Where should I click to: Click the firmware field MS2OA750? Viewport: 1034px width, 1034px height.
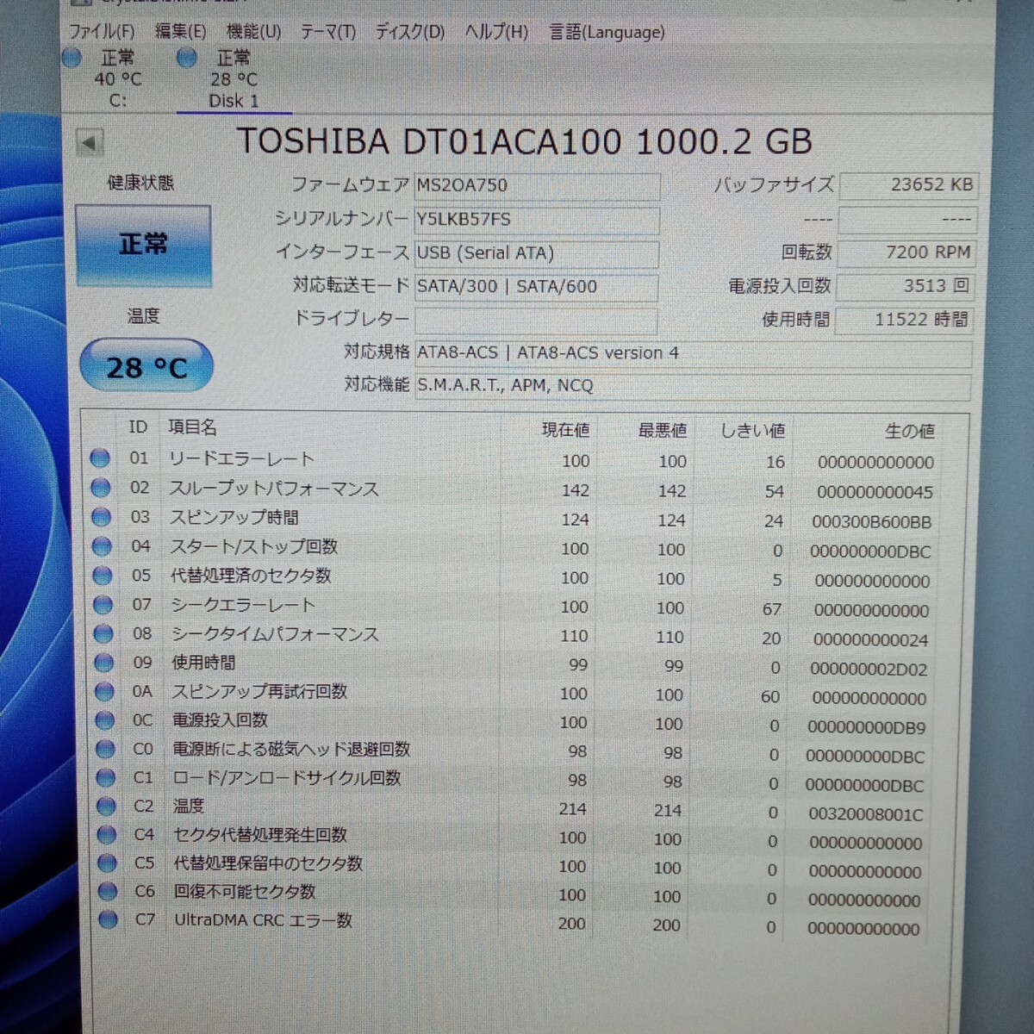click(x=537, y=185)
